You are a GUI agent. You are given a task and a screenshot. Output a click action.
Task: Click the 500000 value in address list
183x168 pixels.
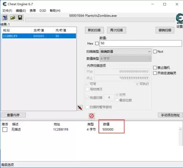coord(108,129)
